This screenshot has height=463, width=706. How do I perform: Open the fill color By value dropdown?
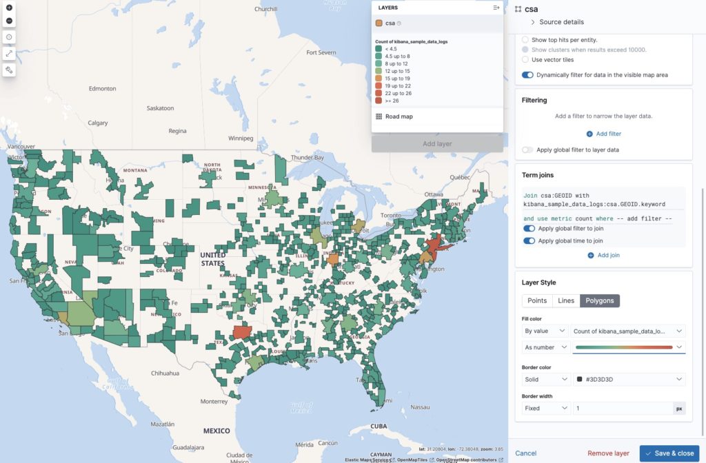(x=545, y=331)
